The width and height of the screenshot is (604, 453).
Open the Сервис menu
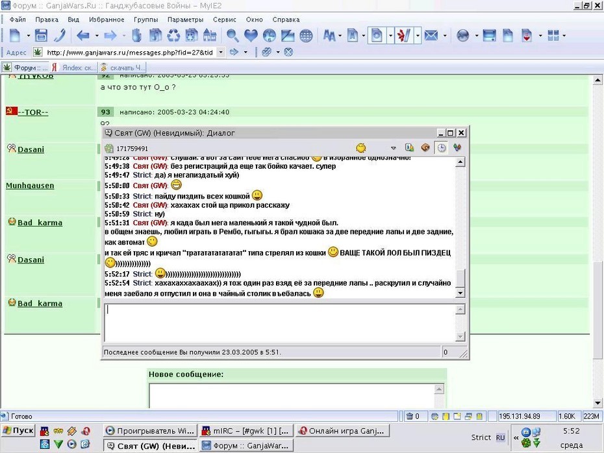click(x=225, y=19)
